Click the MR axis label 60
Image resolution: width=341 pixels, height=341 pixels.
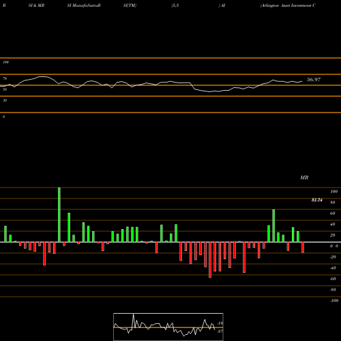[333, 213]
